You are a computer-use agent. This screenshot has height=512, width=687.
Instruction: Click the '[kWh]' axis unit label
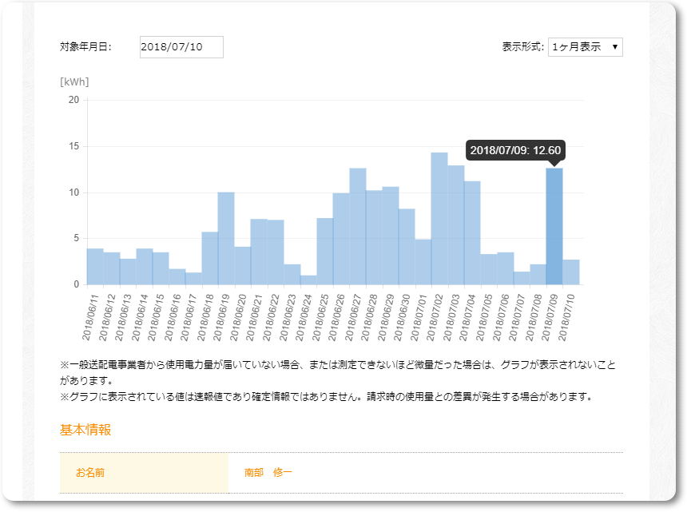click(74, 82)
